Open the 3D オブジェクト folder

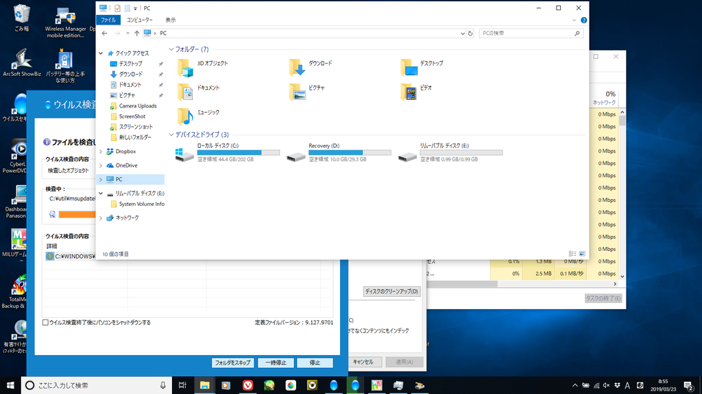(x=186, y=66)
